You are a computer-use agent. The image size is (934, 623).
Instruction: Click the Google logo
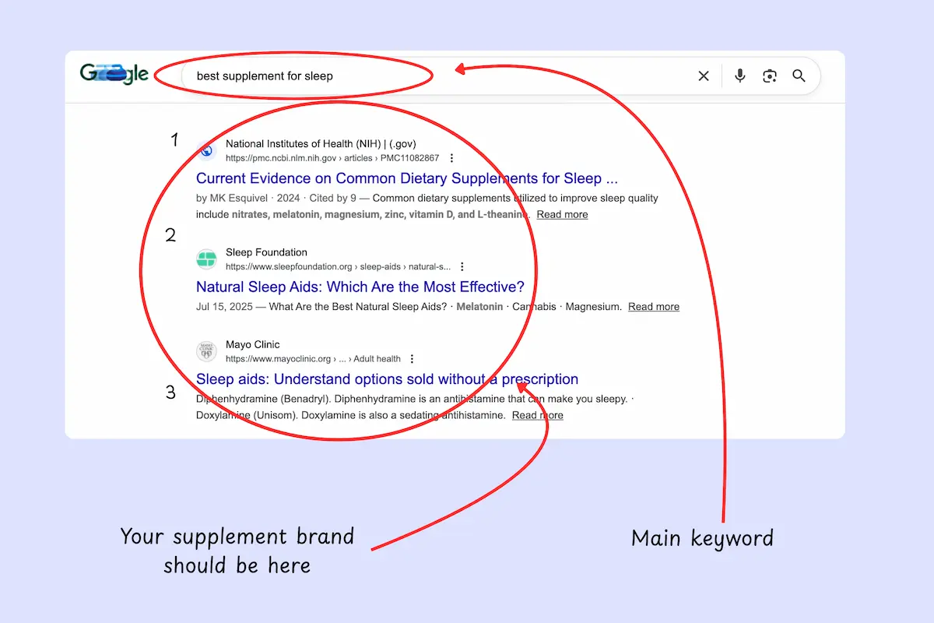point(114,75)
